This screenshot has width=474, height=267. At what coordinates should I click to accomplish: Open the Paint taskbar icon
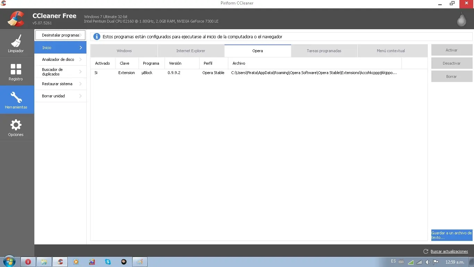140,262
